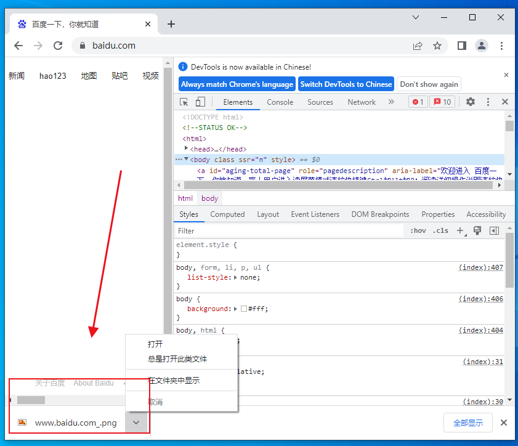Choose 总是打开此类文件 from download menu
The width and height of the screenshot is (518, 446).
click(x=182, y=359)
